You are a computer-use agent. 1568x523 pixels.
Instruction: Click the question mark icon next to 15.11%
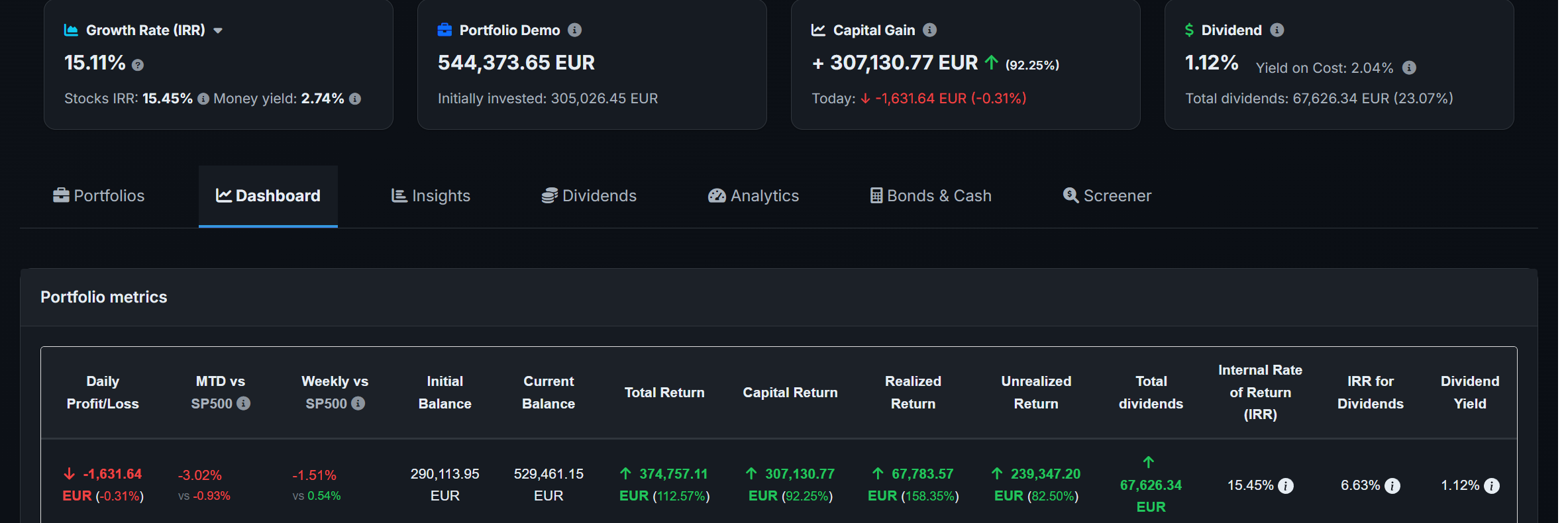click(x=138, y=65)
